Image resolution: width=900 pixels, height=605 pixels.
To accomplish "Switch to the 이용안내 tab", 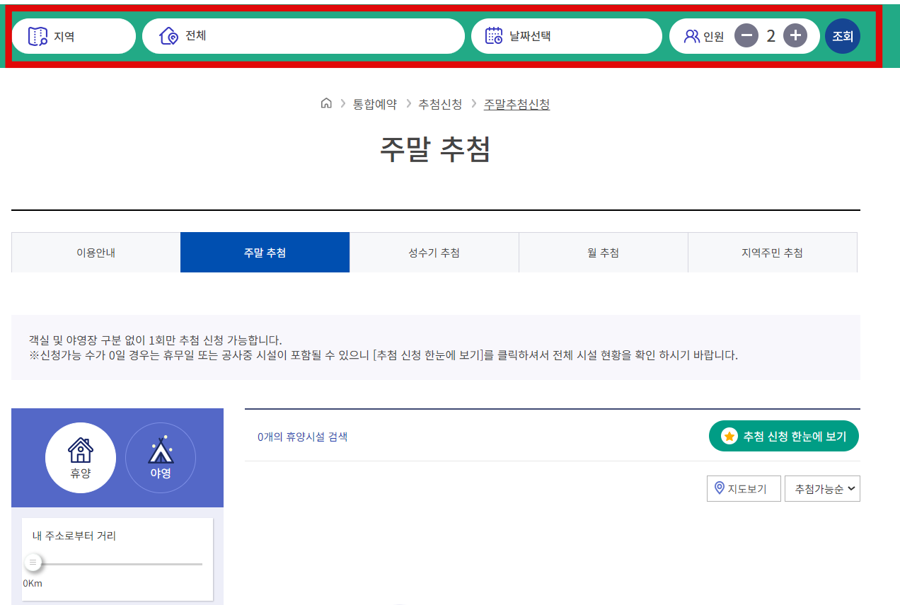I will click(x=95, y=252).
